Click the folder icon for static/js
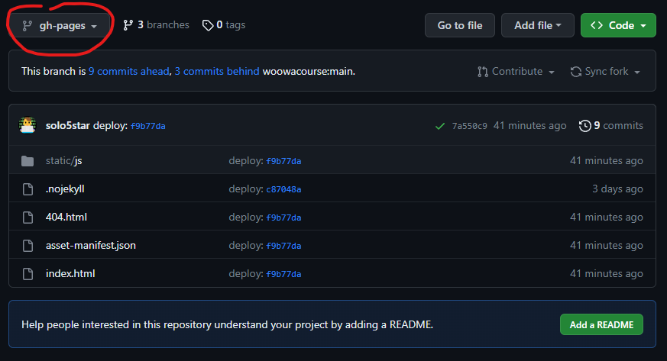This screenshot has height=361, width=667. pos(28,161)
